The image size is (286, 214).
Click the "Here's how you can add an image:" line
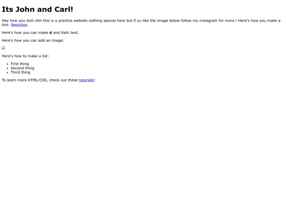click(x=33, y=40)
